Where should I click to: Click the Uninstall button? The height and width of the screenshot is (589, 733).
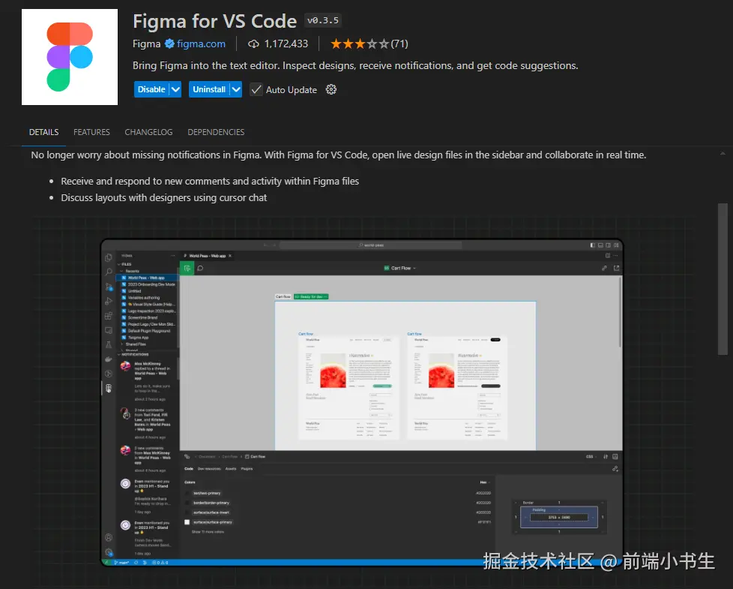pyautogui.click(x=209, y=89)
